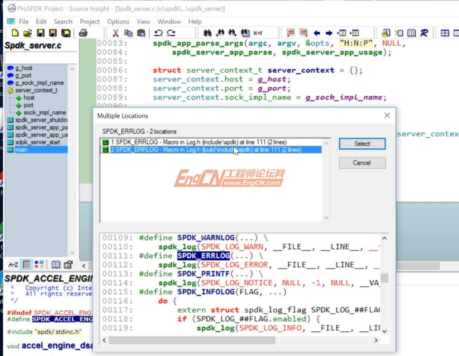Toggle view by symbol type button
459x356 pixels.
pyautogui.click(x=39, y=265)
